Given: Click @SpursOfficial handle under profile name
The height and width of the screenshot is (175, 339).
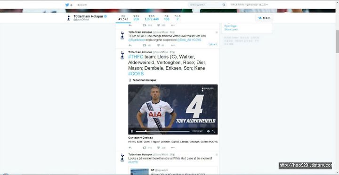Looking at the screenshot, I should (81, 20).
